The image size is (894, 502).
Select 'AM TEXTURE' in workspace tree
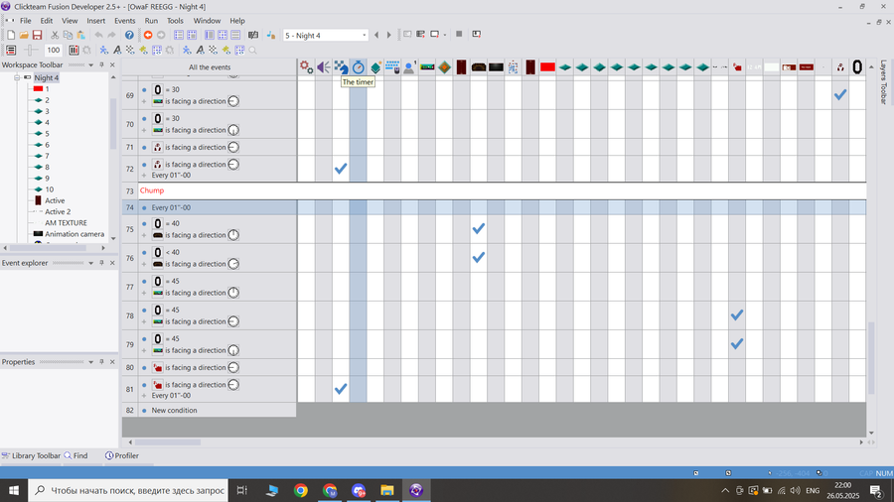point(66,223)
